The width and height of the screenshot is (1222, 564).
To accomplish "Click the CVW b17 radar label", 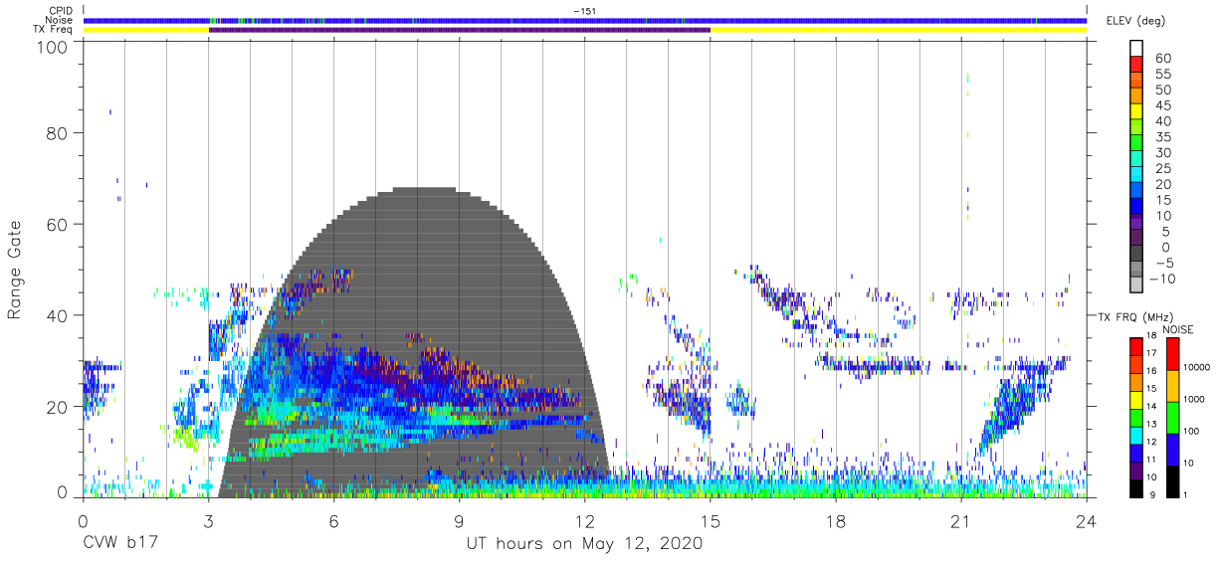I will [x=121, y=544].
